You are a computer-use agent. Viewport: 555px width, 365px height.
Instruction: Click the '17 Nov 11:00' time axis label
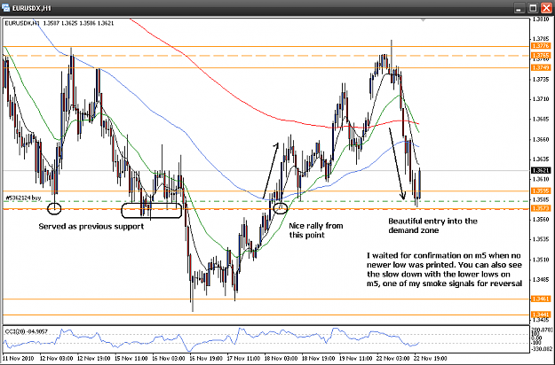(243, 358)
